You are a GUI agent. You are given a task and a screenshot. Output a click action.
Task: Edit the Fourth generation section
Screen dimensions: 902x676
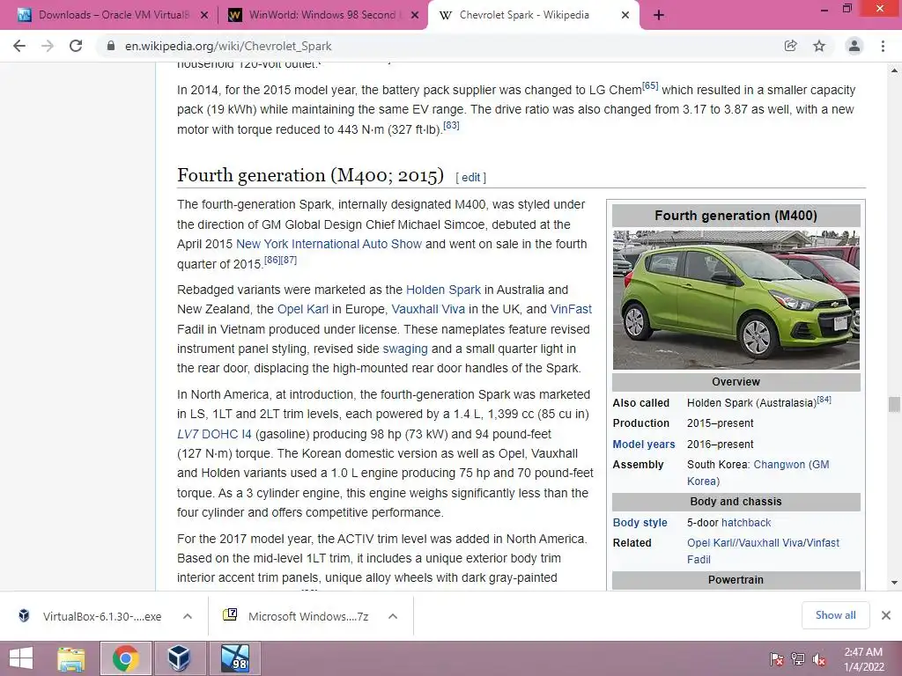470,178
